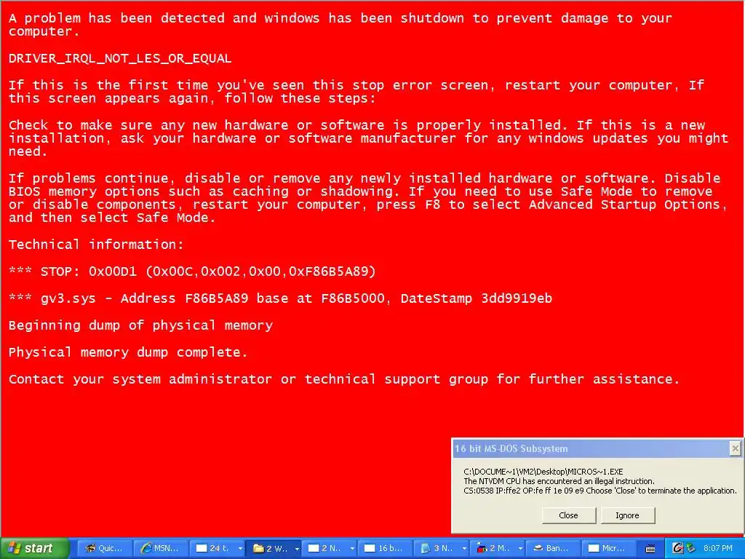Click 'Beginning dump of physical memory' text

(x=140, y=325)
